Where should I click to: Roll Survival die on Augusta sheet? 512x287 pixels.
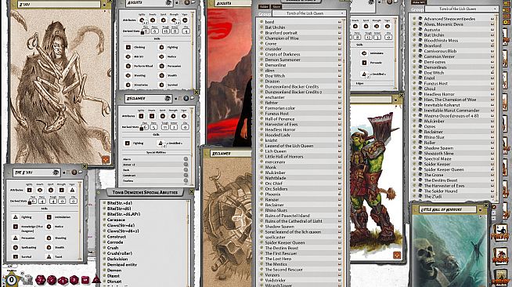161,85
